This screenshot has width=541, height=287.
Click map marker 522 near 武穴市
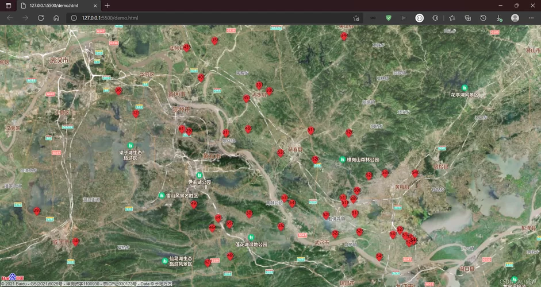[x=335, y=234]
